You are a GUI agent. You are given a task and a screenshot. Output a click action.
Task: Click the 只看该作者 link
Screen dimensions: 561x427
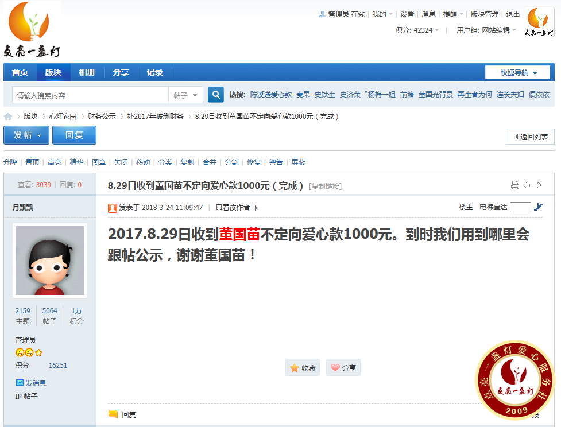coord(236,208)
